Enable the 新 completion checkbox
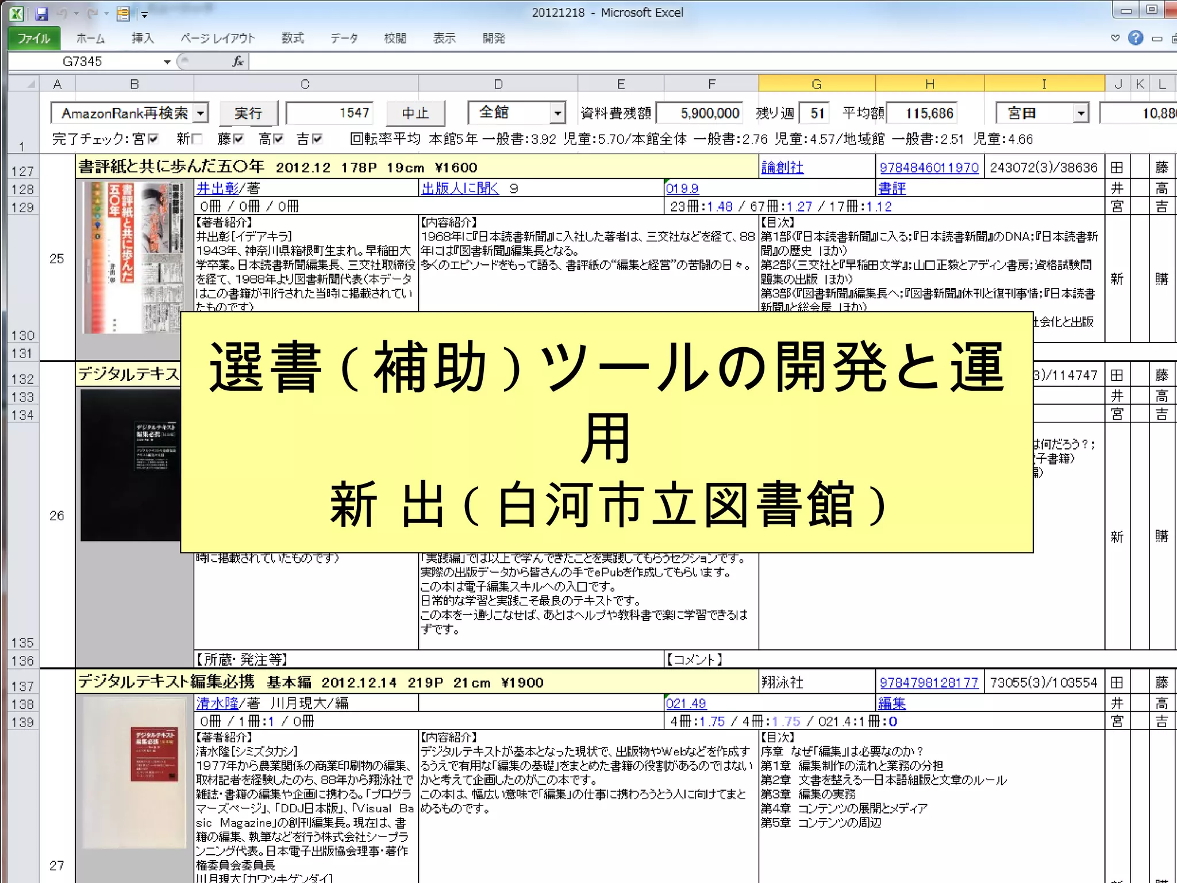 [197, 139]
